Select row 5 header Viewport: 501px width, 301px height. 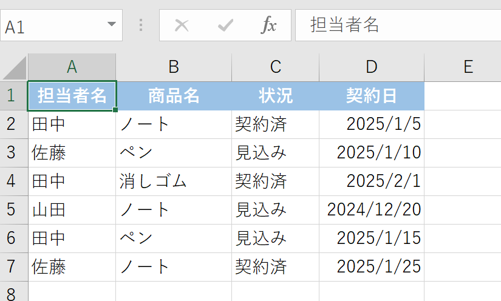pyautogui.click(x=14, y=210)
